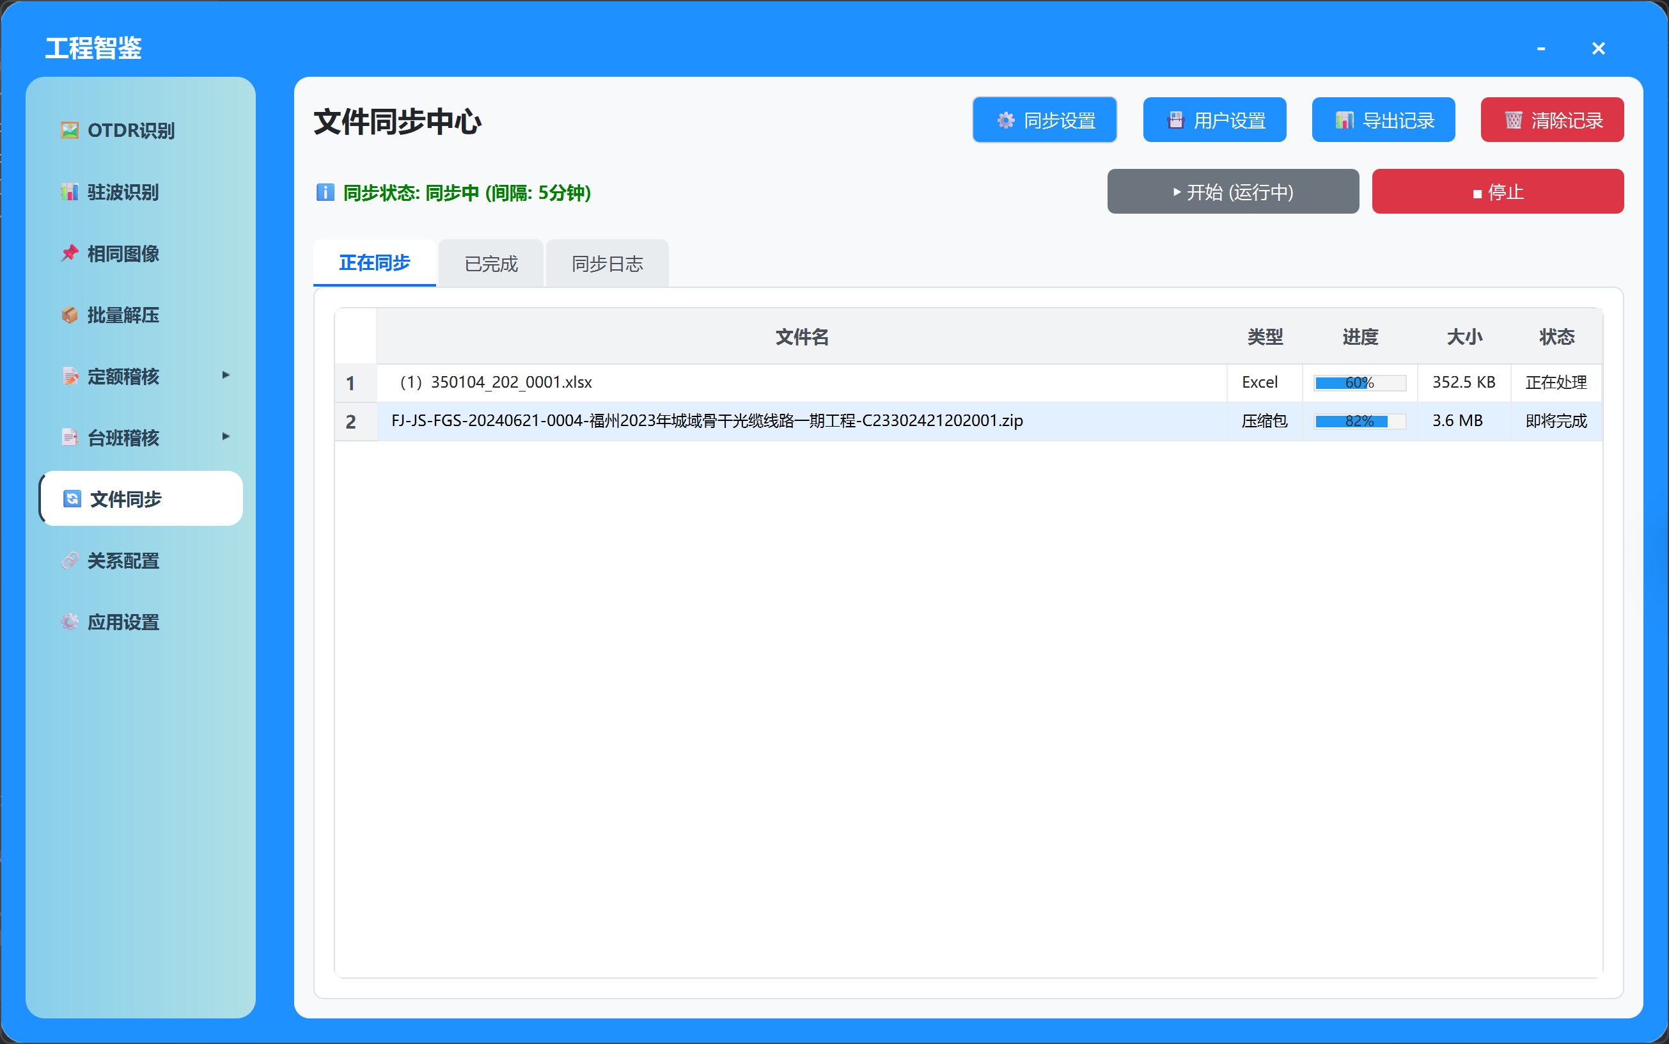Screen dimensions: 1669x1044
Task: Select the FJ-JS-FGS-20240621-0004 zip file row
Action: [801, 421]
